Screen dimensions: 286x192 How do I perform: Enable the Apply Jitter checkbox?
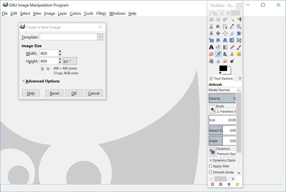coord(210,166)
